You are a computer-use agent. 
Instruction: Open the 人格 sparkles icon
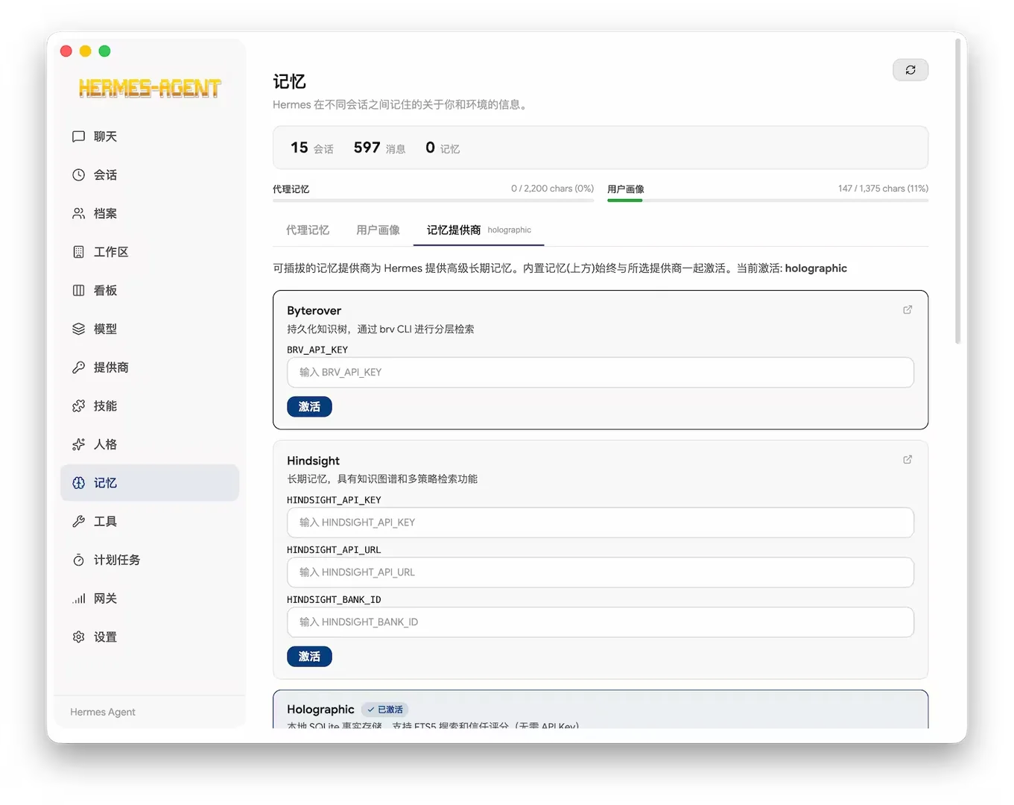coord(78,444)
